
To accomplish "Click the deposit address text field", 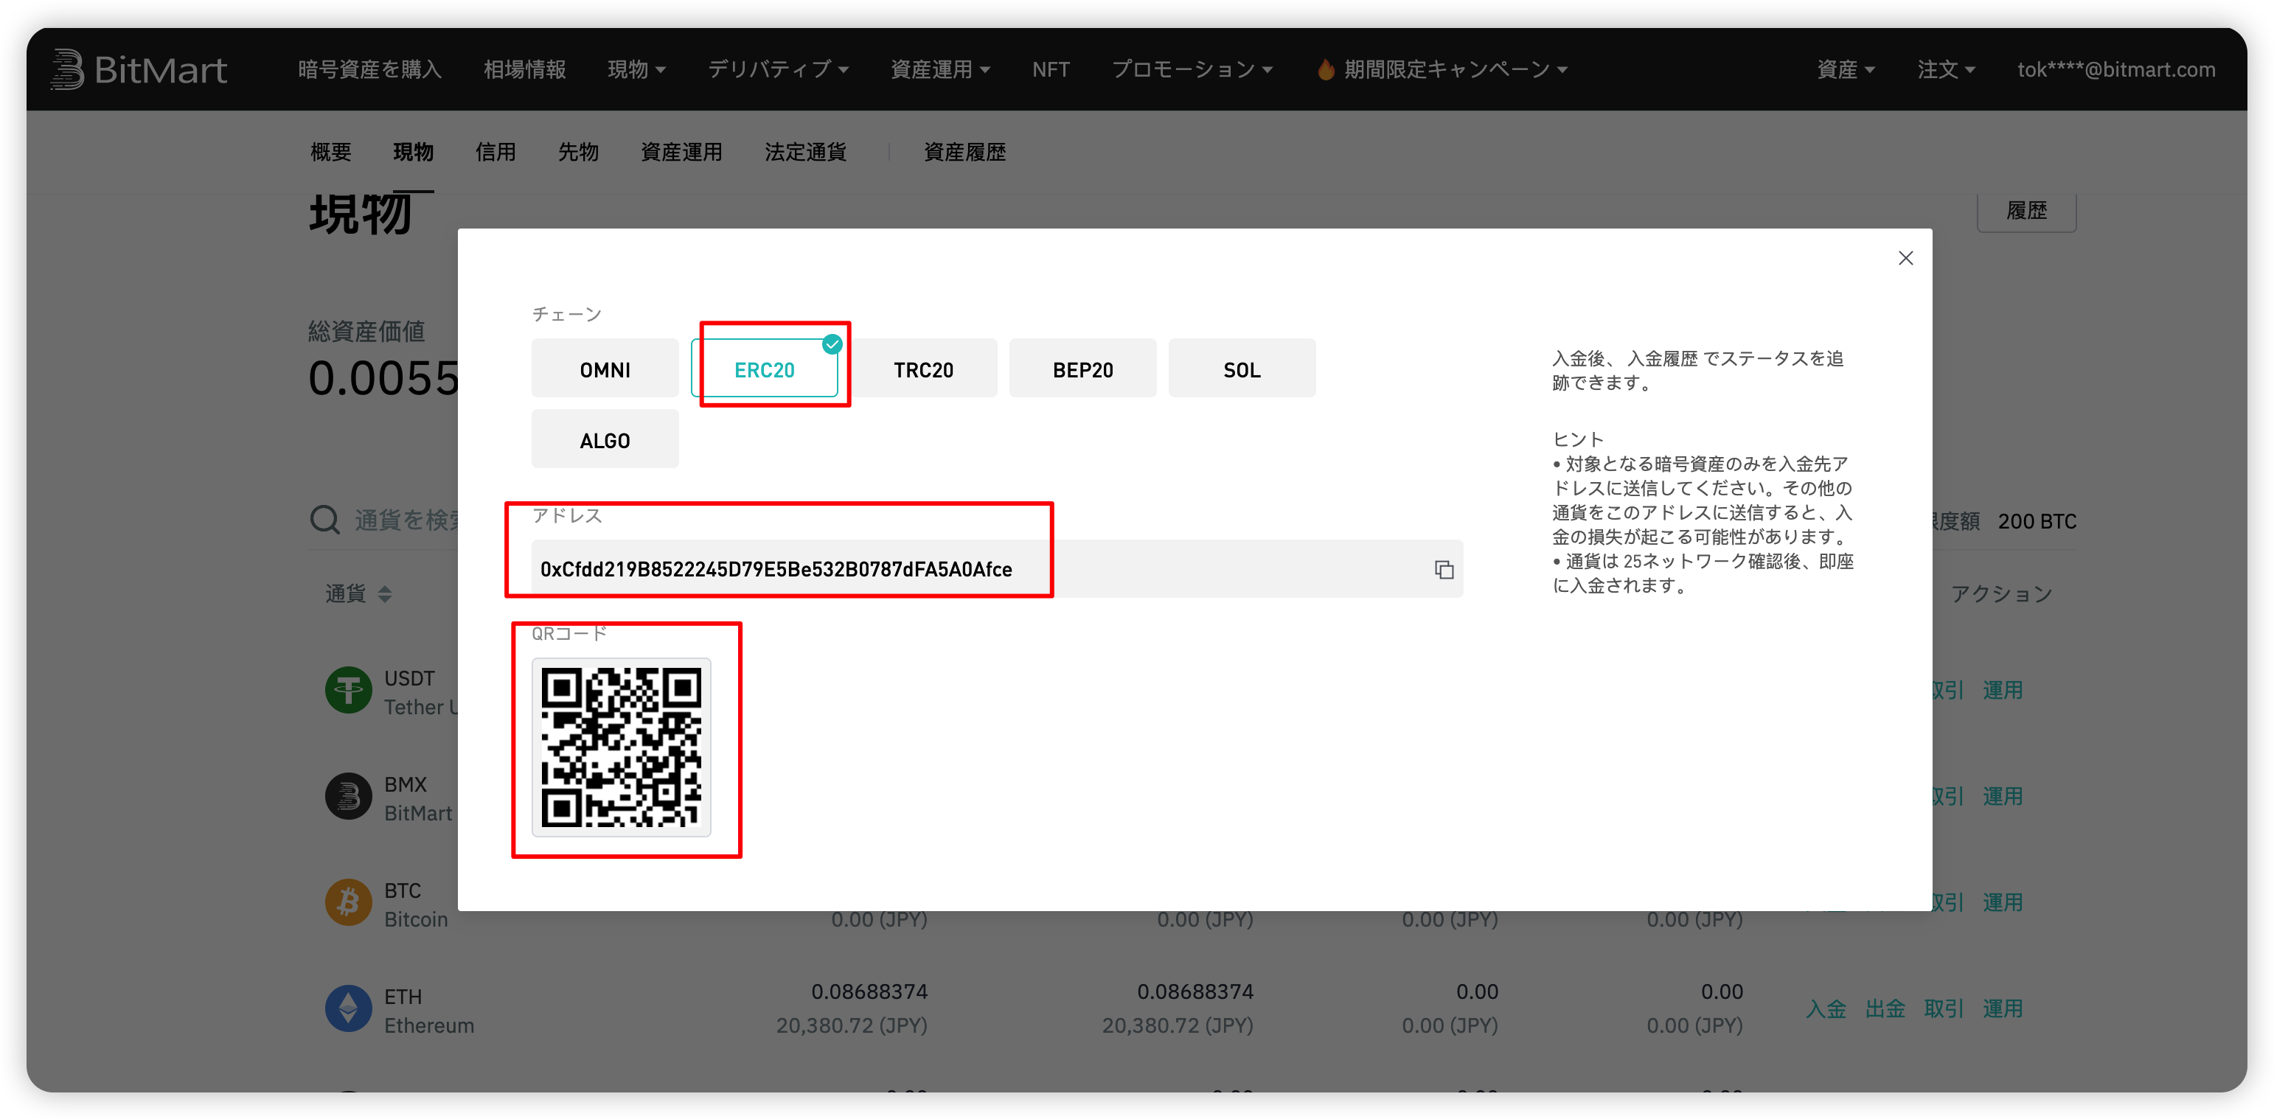I will pos(997,569).
